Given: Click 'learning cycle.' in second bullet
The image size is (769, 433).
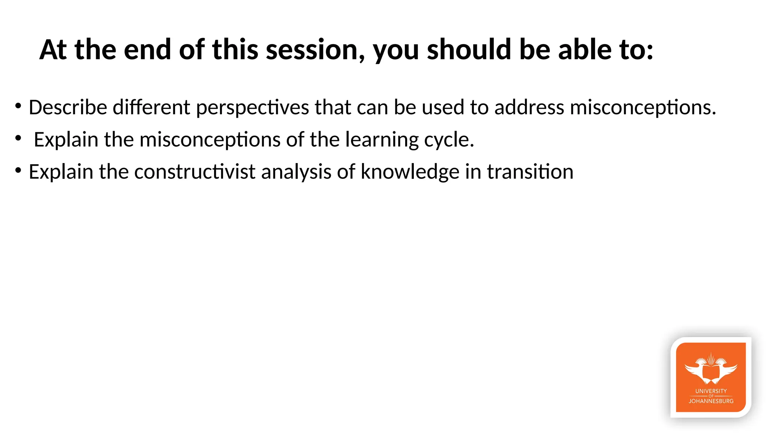Looking at the screenshot, I should (410, 140).
